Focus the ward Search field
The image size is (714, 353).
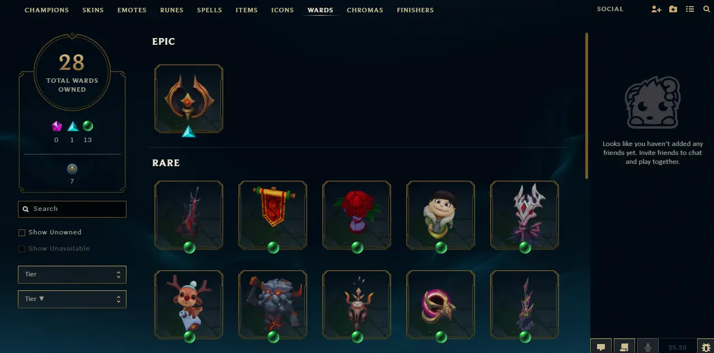[x=72, y=209]
